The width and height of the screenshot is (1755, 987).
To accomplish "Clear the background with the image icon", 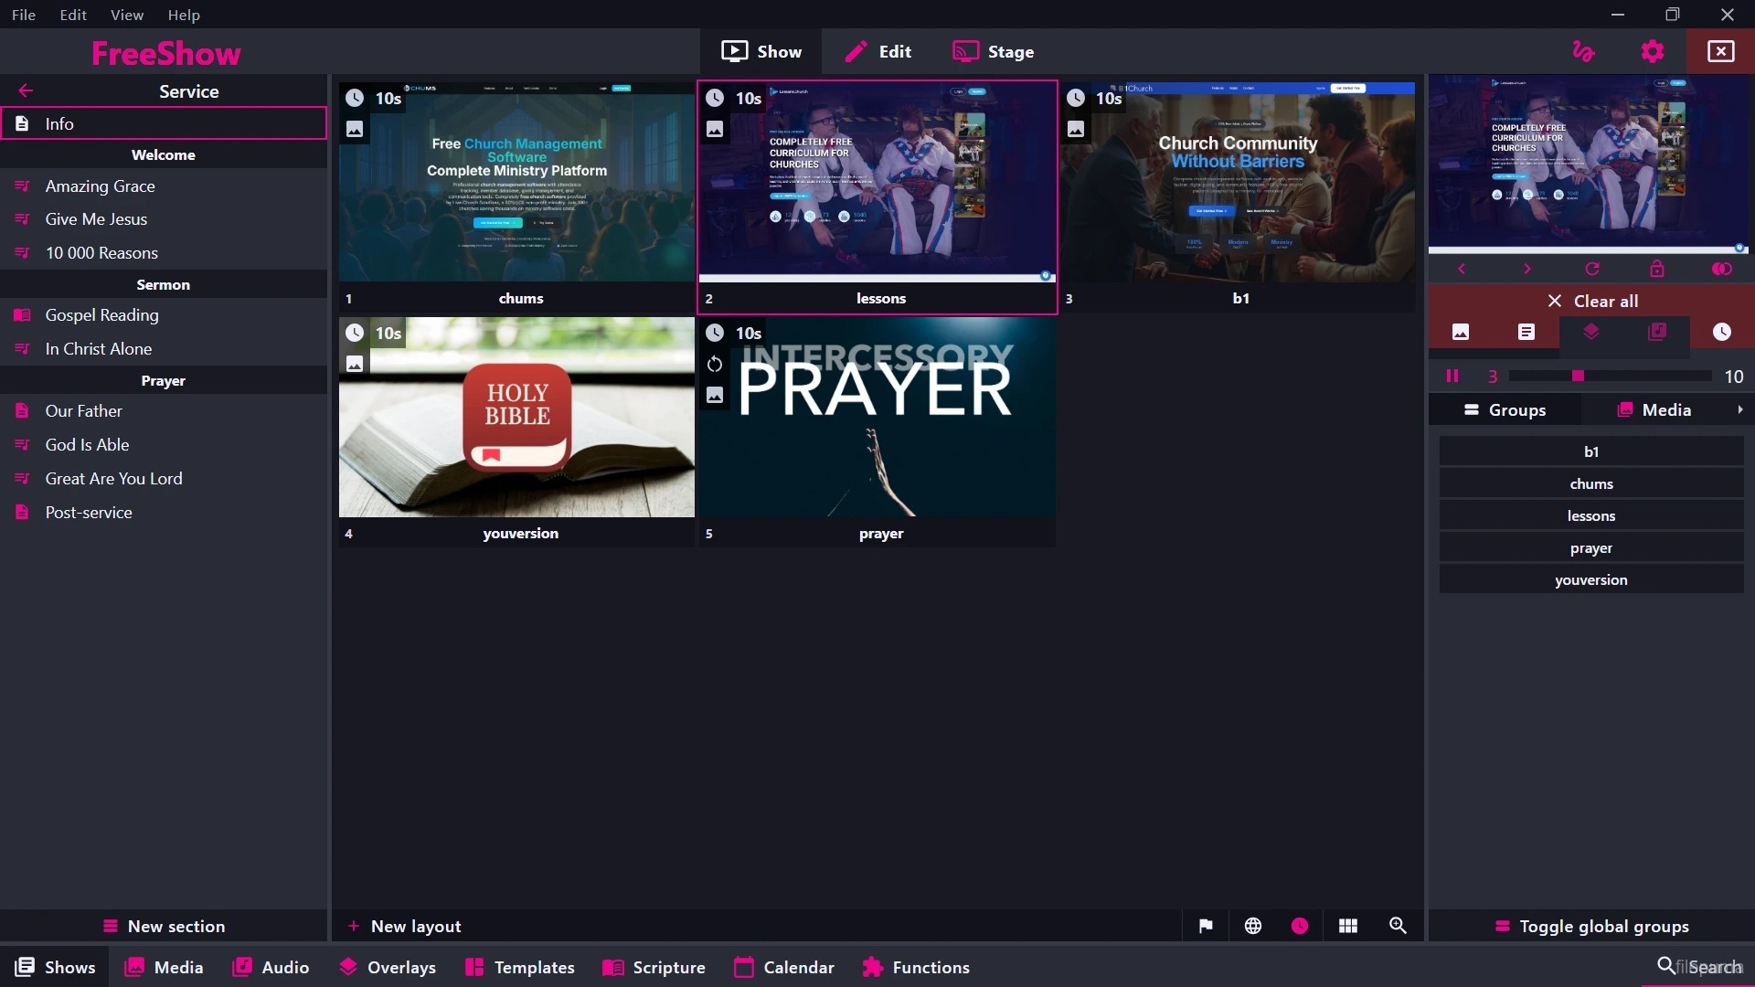I will 1461,332.
